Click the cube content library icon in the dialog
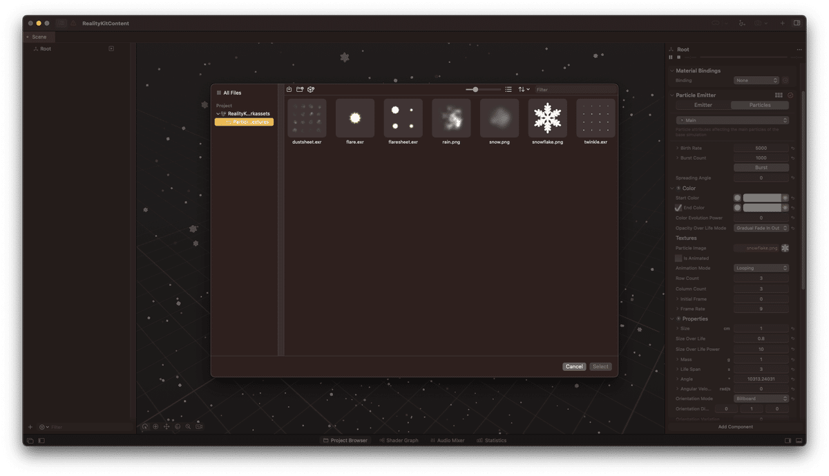Image resolution: width=829 pixels, height=476 pixels. click(x=311, y=89)
